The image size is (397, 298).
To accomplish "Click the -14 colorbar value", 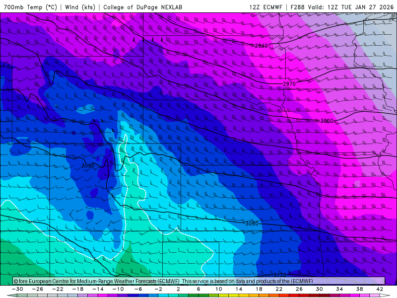I will pyautogui.click(x=98, y=289).
